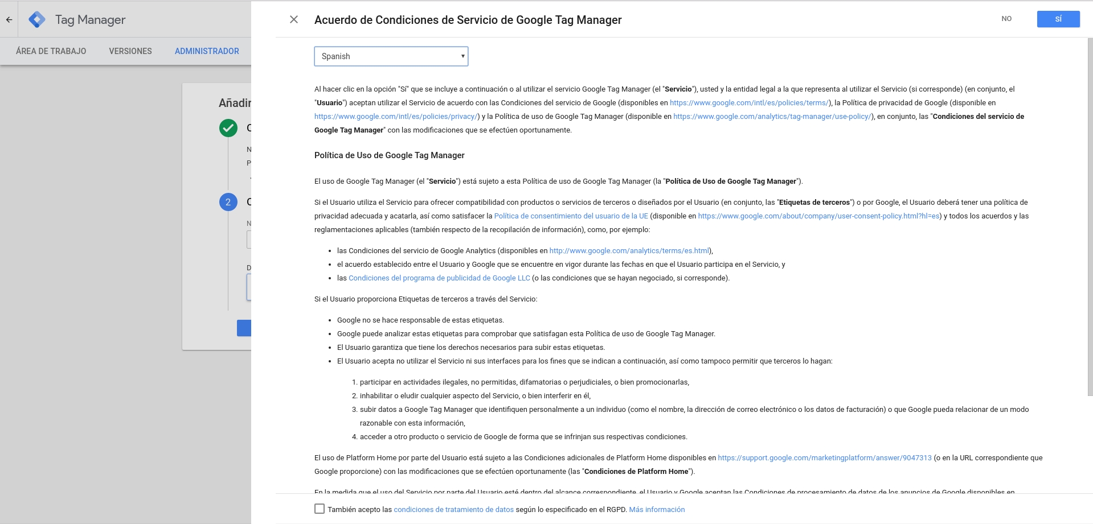Open the Google Analytics terms link
Screen dimensions: 1093x524
tap(629, 251)
